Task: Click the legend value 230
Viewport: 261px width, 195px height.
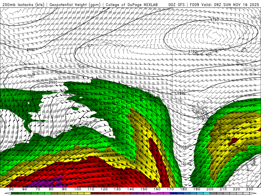Action: coord(250,189)
